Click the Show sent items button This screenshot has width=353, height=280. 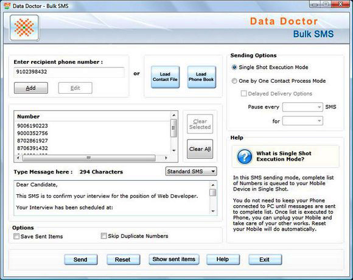[174, 259]
